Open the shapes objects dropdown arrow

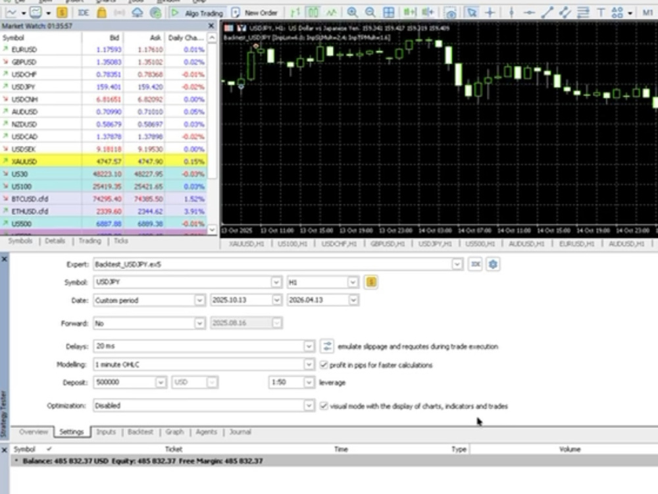pyautogui.click(x=630, y=13)
